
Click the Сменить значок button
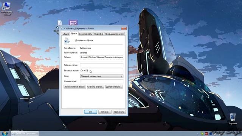click(x=96, y=87)
